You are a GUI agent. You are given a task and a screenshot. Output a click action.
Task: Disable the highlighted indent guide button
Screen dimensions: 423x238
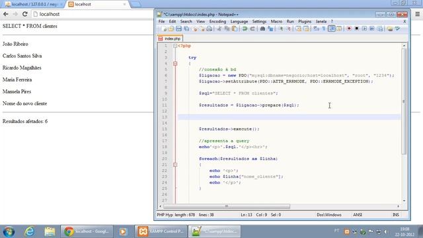click(332, 28)
